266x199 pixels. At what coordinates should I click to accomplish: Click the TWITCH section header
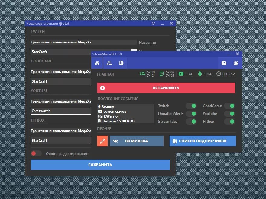point(38,31)
